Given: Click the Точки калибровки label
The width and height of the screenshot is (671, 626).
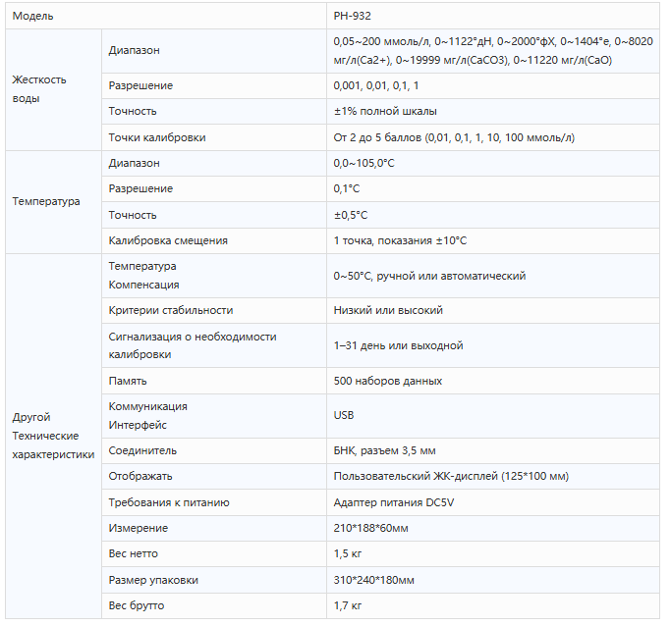Looking at the screenshot, I should [157, 137].
